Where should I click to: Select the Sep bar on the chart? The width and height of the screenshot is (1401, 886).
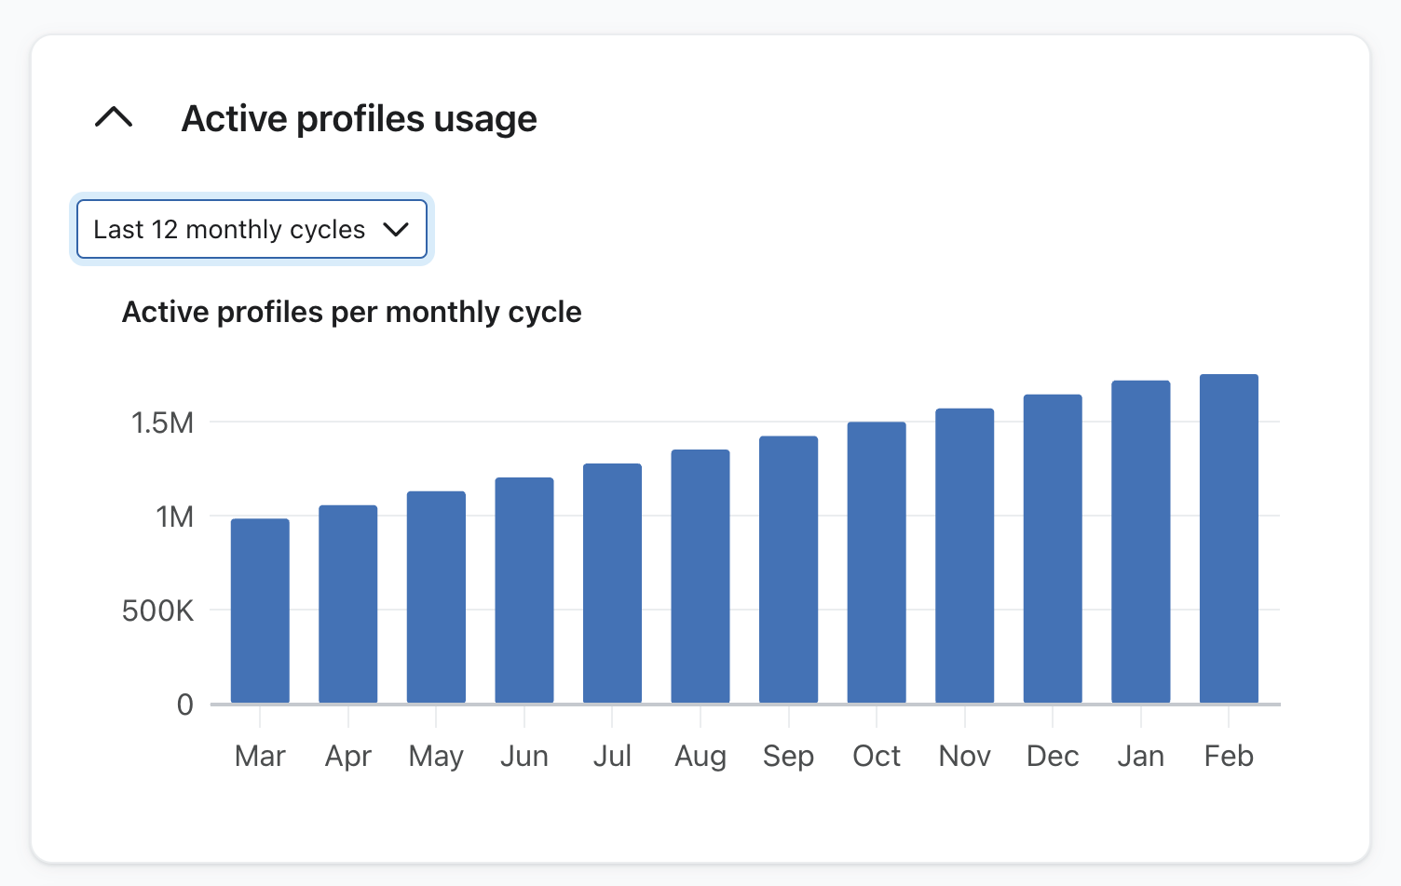pyautogui.click(x=787, y=570)
